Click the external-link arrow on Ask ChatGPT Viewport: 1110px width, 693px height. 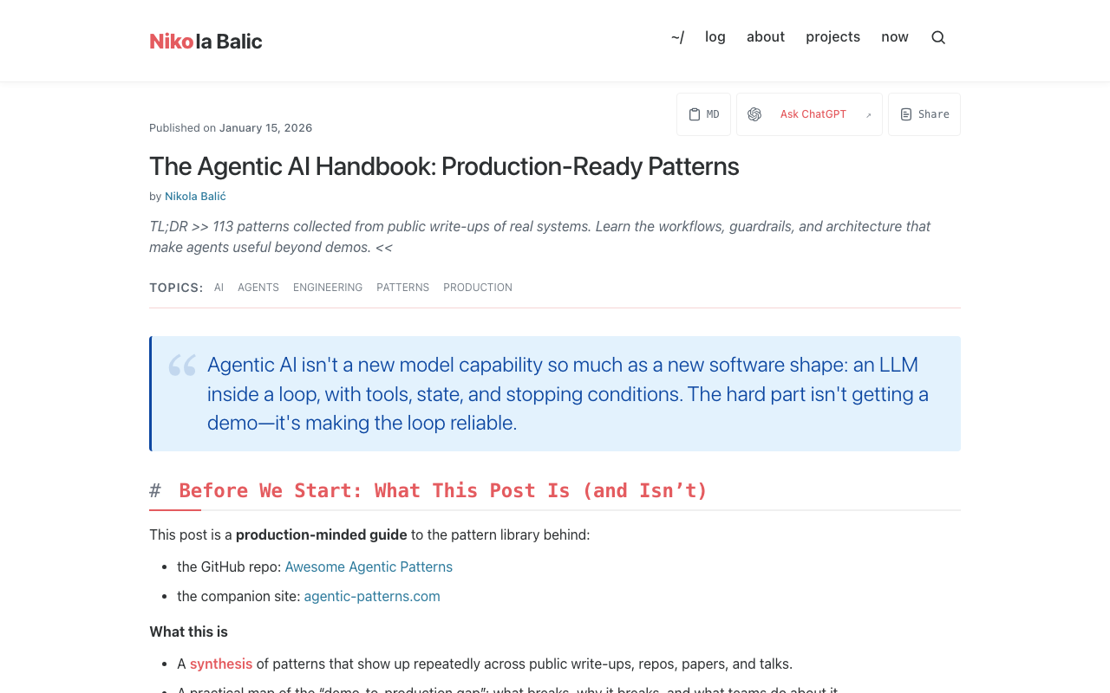866,113
